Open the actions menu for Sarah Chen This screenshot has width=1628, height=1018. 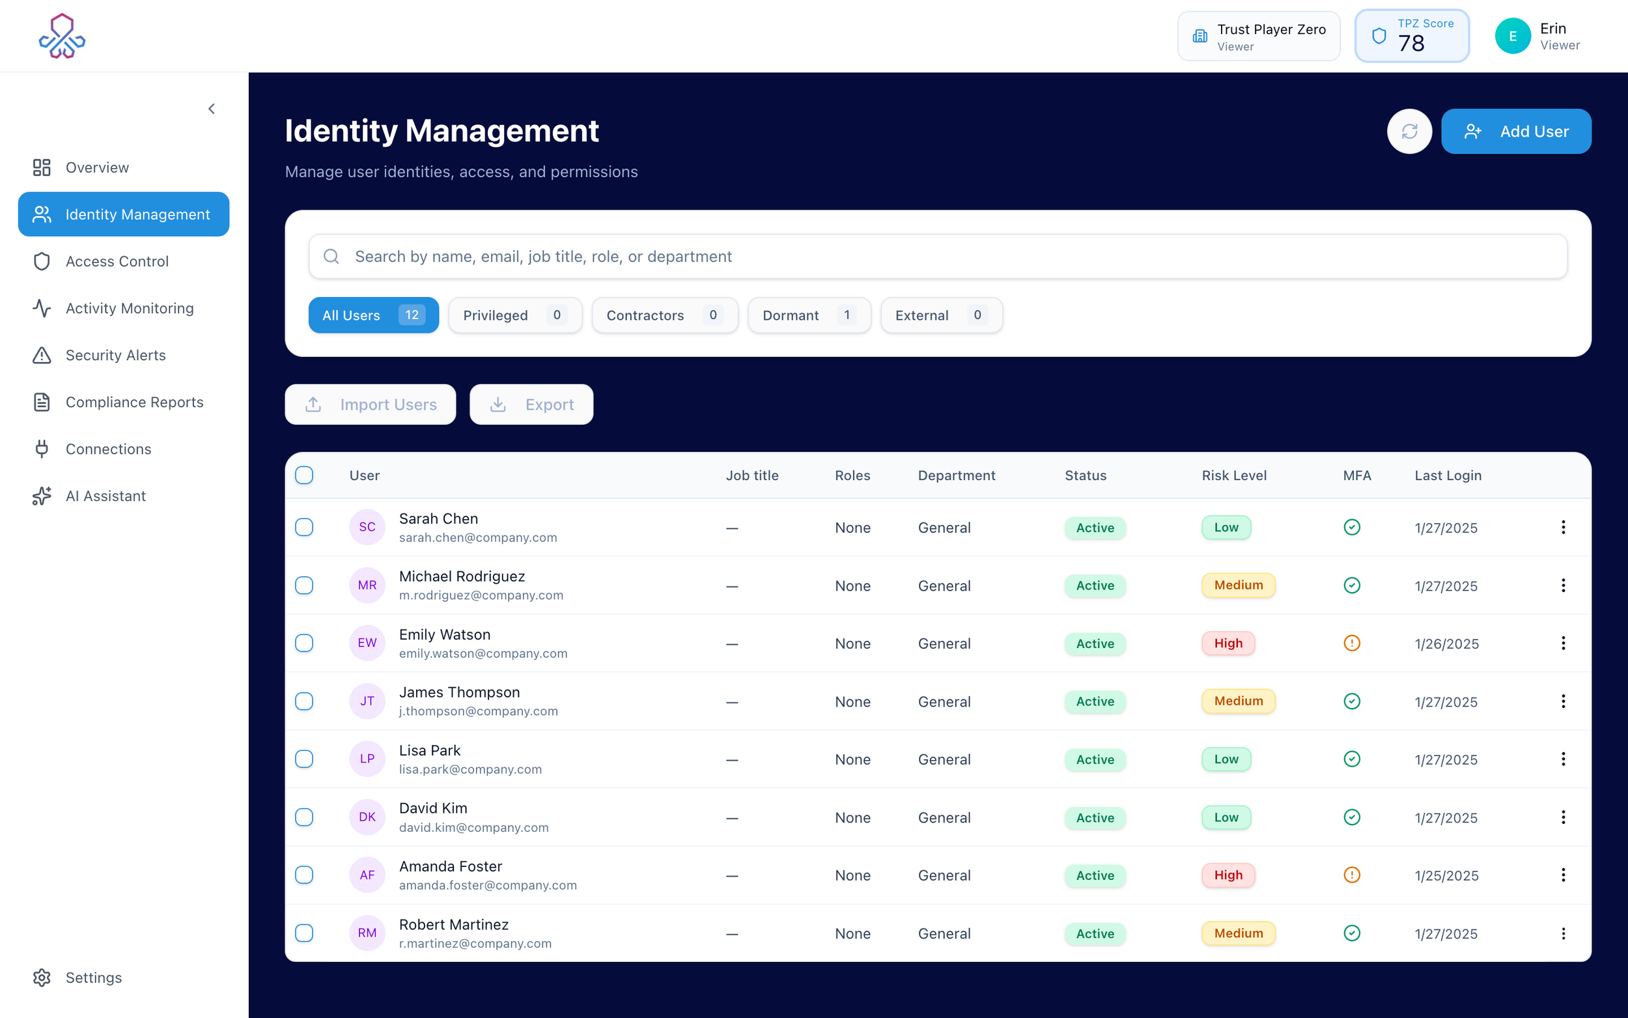1563,527
